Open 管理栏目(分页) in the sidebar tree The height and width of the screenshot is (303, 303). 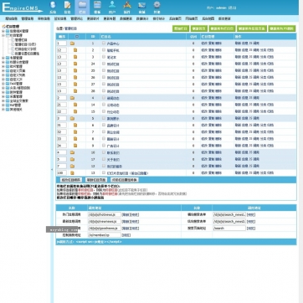tap(25, 44)
